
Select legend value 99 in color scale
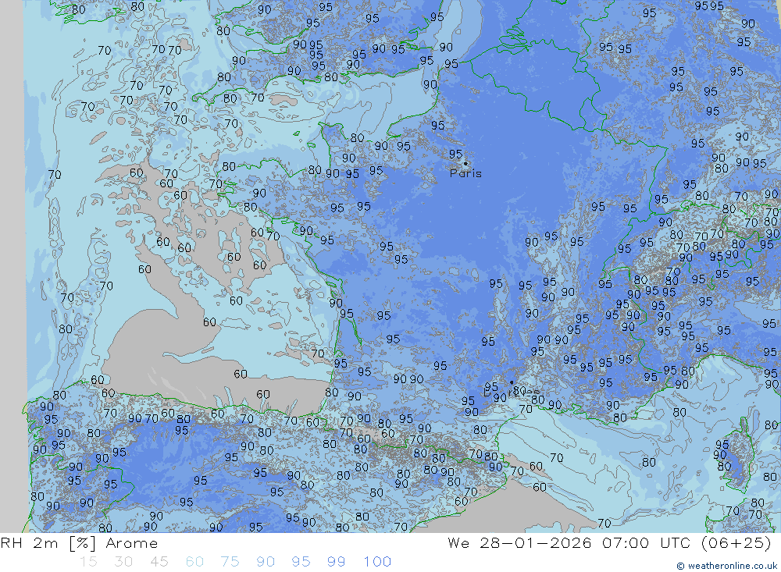coord(336,562)
